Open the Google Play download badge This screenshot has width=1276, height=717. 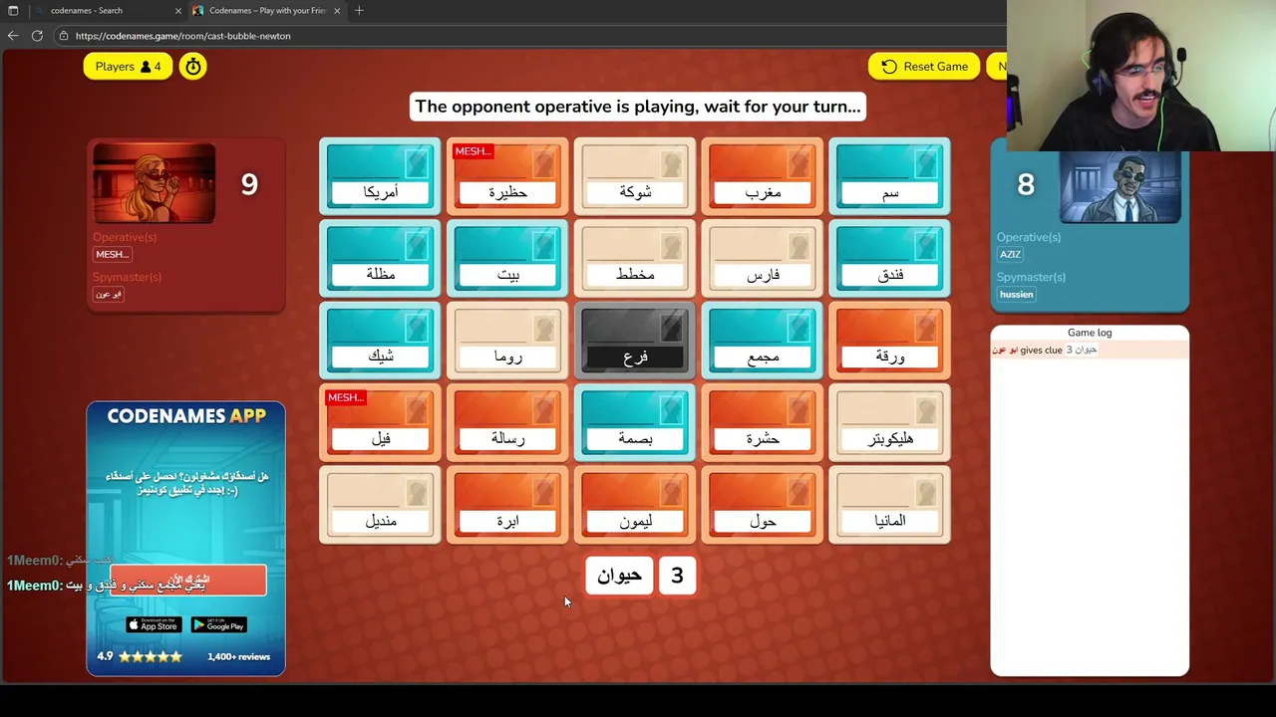pyautogui.click(x=218, y=624)
